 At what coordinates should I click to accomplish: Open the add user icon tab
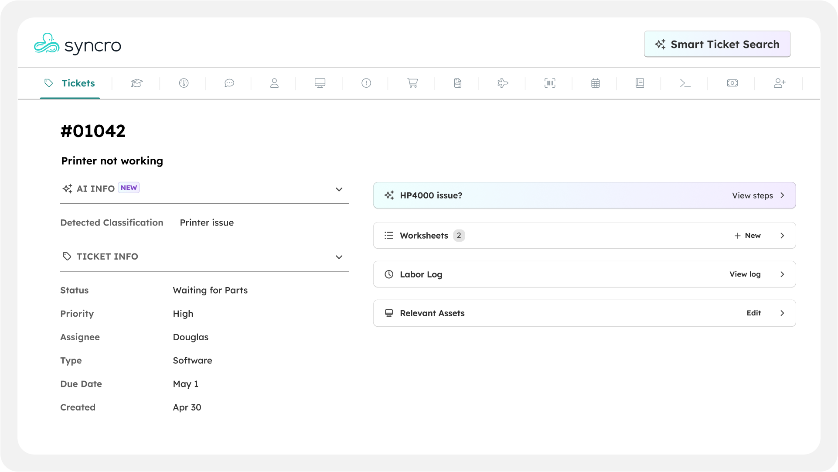[780, 83]
